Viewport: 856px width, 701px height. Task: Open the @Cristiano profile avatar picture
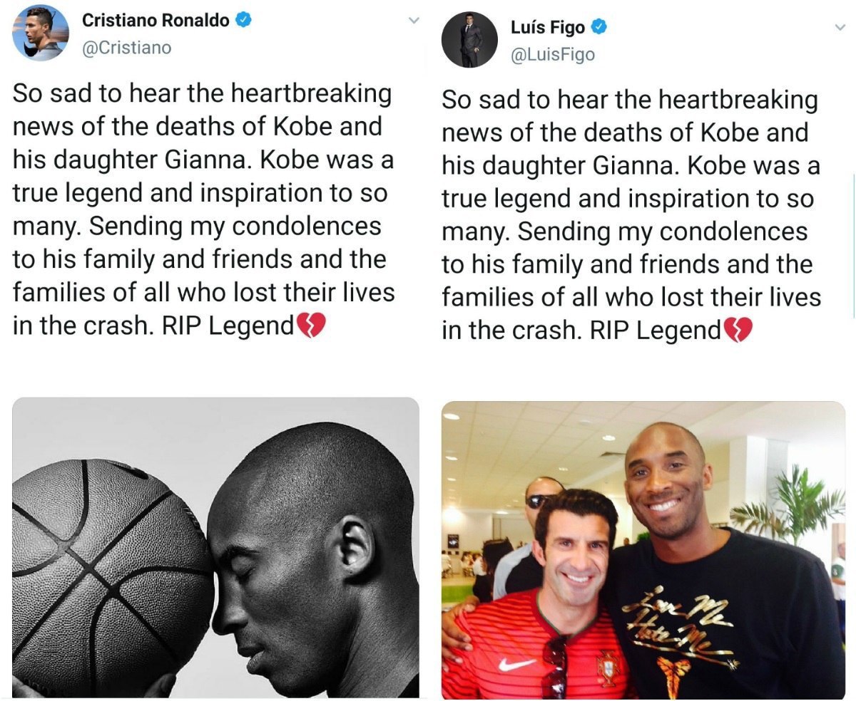[41, 33]
